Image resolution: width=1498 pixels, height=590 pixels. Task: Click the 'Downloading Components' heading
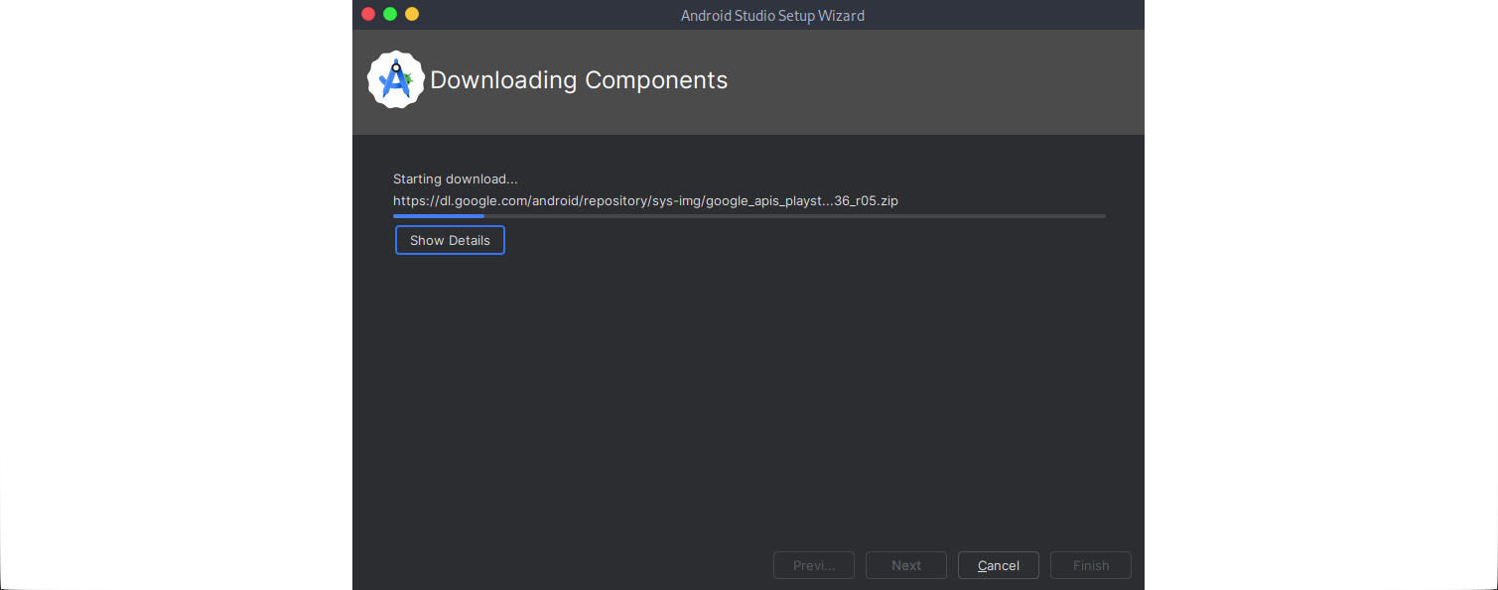[x=579, y=80]
